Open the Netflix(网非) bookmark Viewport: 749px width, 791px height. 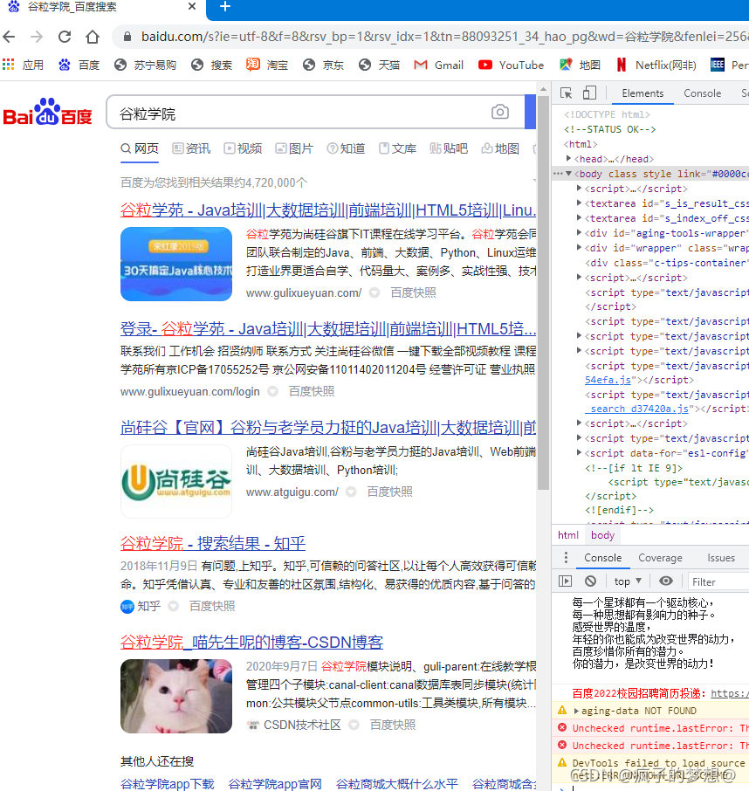(x=656, y=65)
